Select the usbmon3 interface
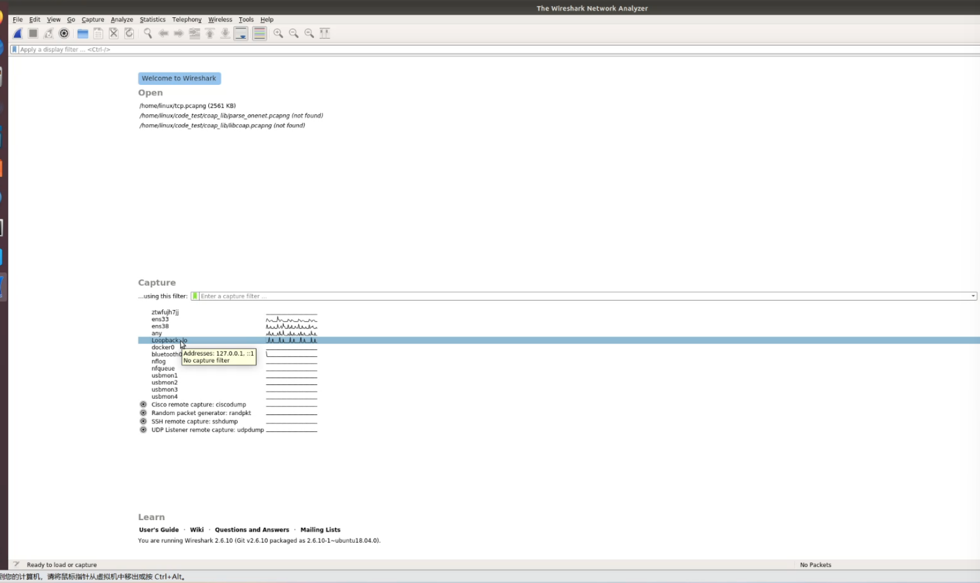This screenshot has height=583, width=980. 164,390
